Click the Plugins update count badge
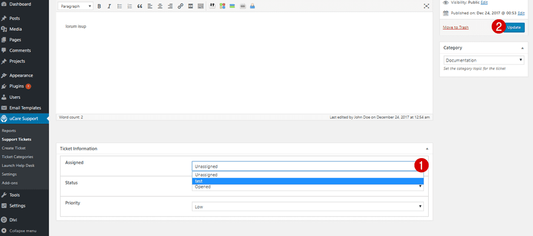The width and height of the screenshot is (533, 236). 28,86
